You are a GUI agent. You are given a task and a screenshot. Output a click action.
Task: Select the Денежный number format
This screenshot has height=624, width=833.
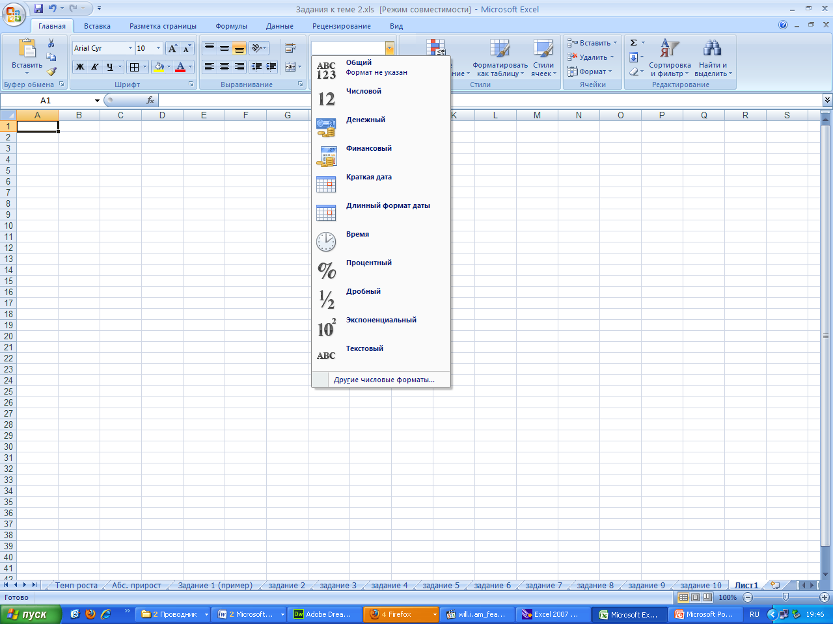coord(381,127)
